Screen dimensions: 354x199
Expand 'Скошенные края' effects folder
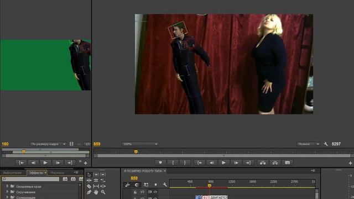7,186
